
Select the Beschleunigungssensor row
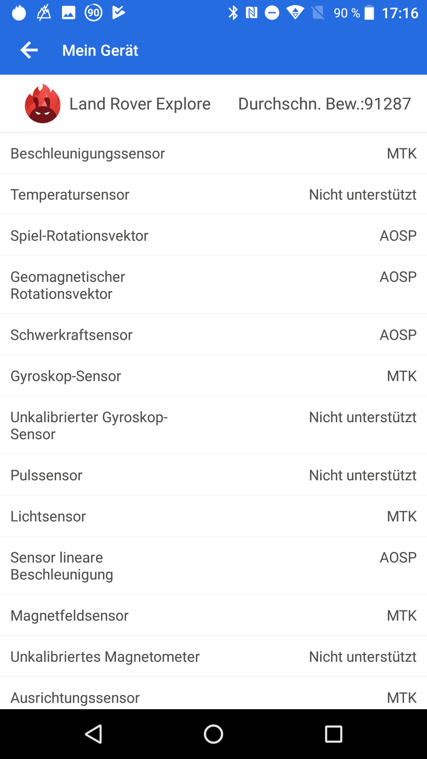coord(213,153)
